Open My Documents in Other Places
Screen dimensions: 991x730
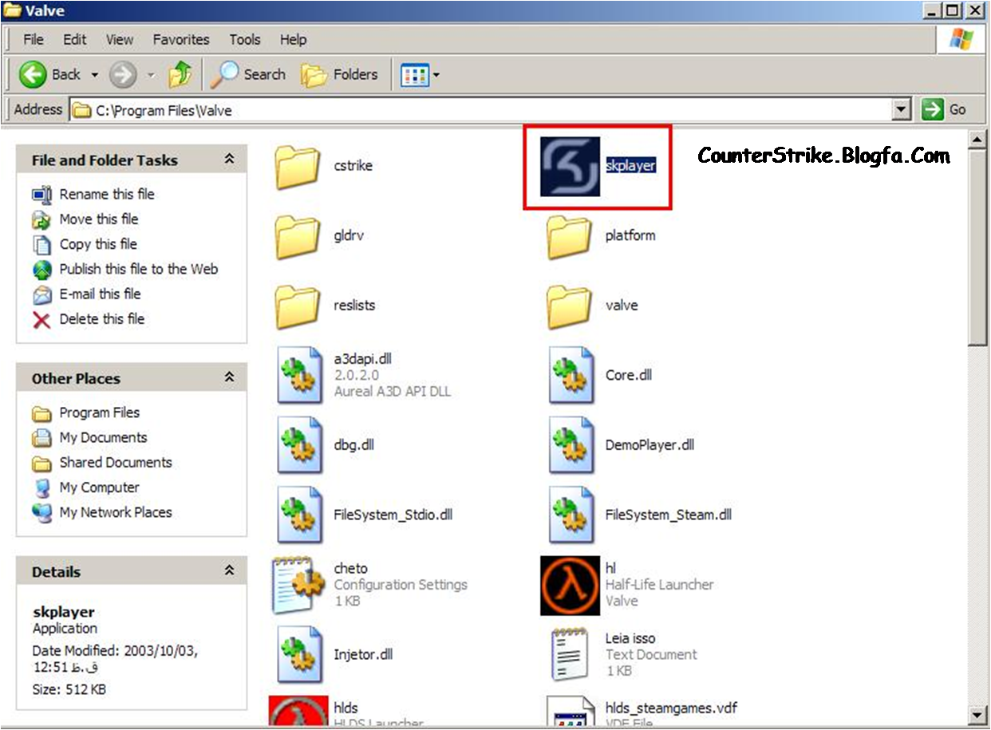coord(103,437)
